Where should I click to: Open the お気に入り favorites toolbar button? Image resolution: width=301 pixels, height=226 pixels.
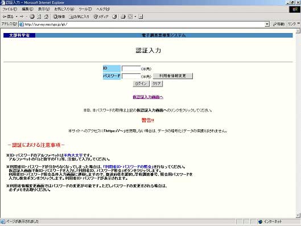pyautogui.click(x=79, y=17)
